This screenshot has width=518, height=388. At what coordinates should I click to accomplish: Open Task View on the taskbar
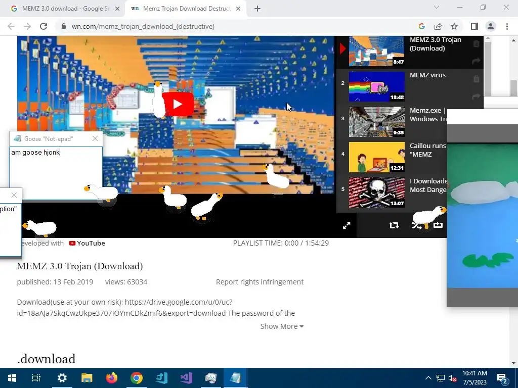coord(36,378)
